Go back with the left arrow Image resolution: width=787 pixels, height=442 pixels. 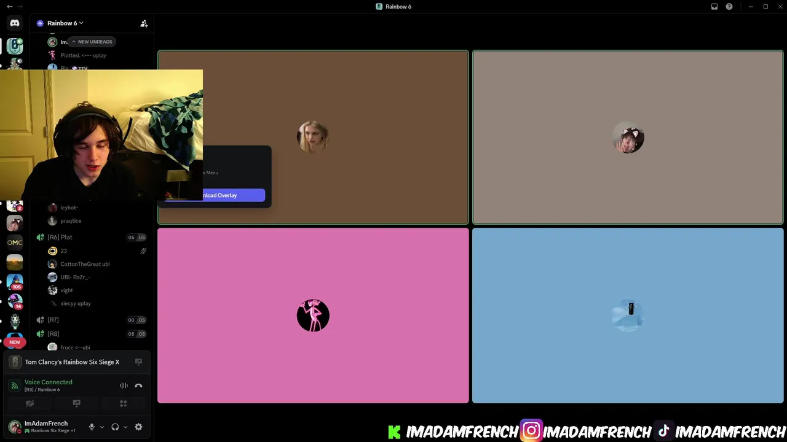click(x=9, y=7)
